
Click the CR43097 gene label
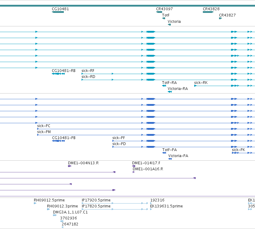[165, 9]
